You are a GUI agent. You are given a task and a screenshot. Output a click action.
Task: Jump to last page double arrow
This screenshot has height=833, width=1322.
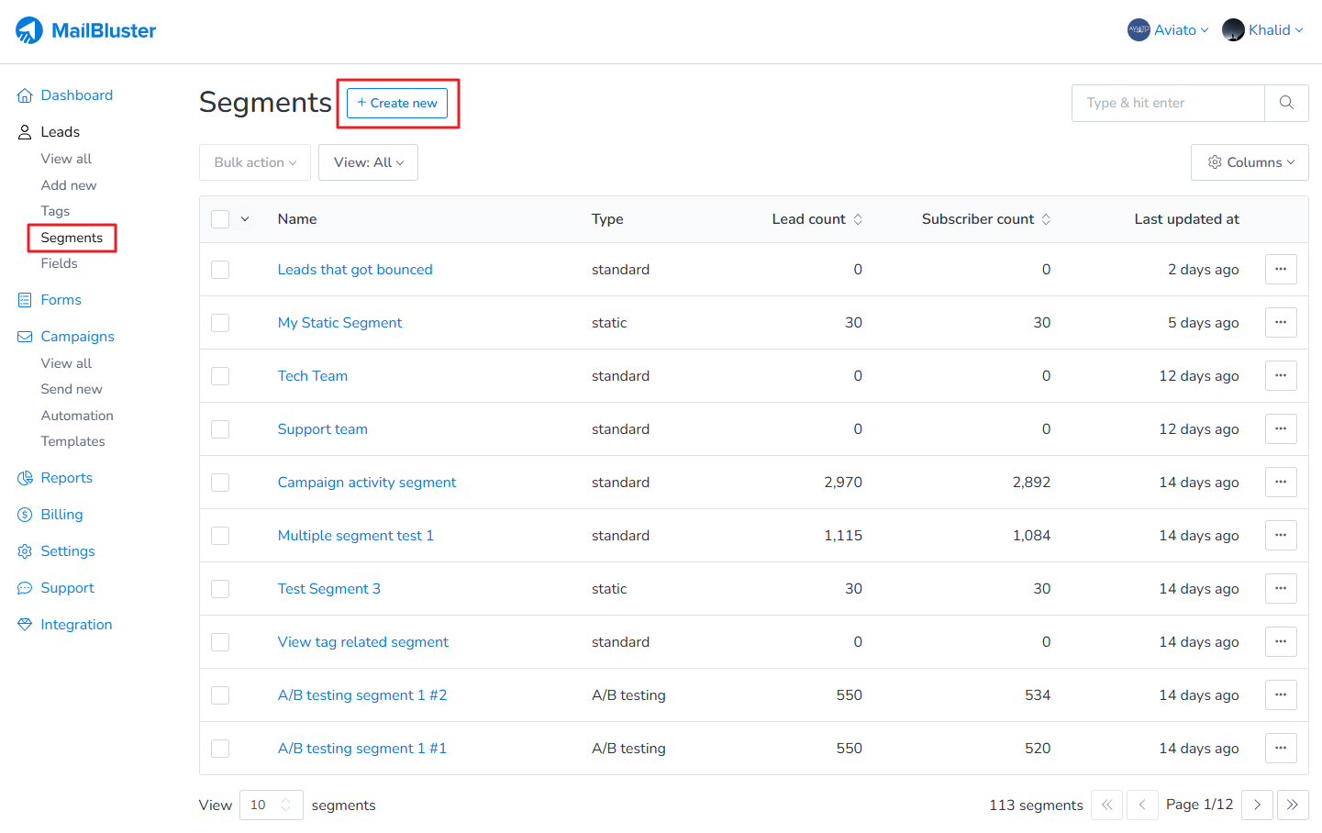(x=1292, y=805)
